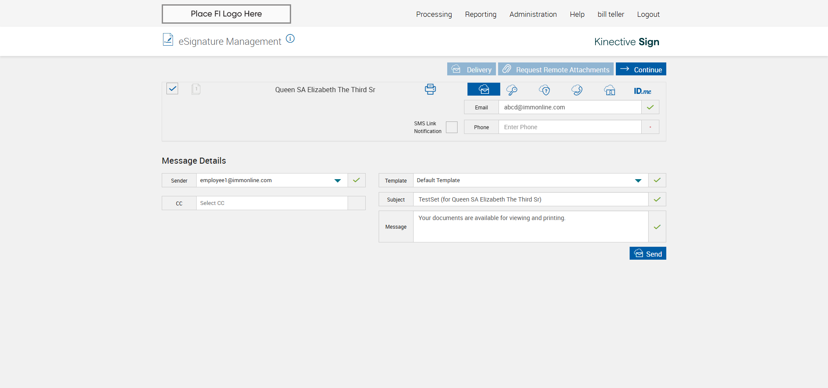
Task: Click into the Enter Phone field
Action: (569, 127)
